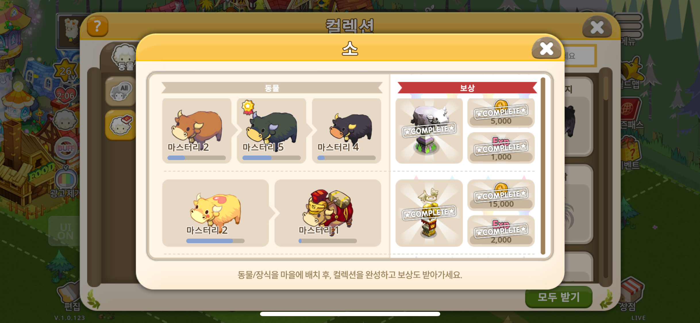Click the dark green cow mastery progress bar
Image resolution: width=700 pixels, height=323 pixels.
(x=272, y=158)
